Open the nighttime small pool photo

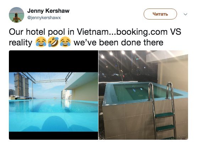click(143, 95)
